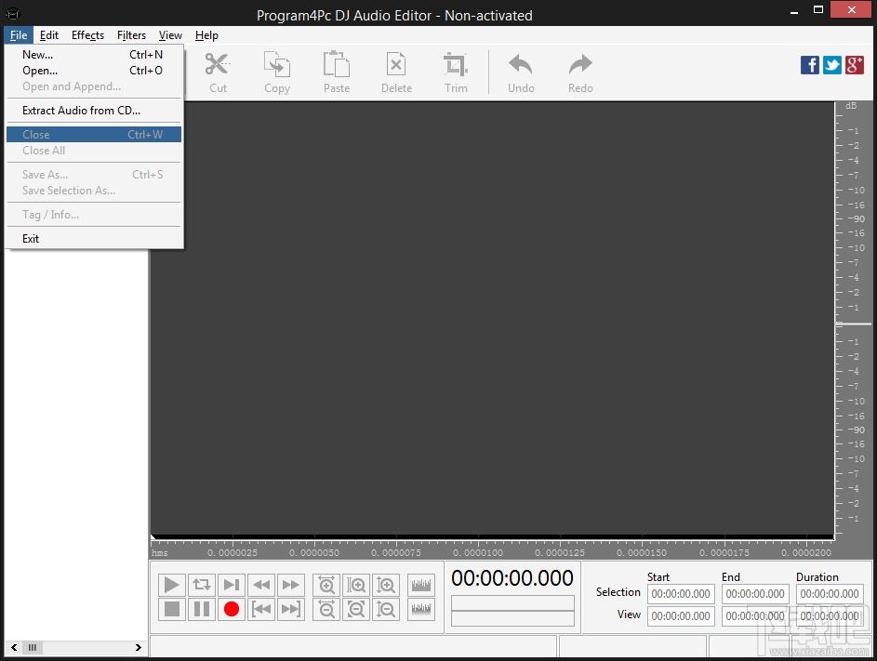Click the Cut scissors icon in toolbar
This screenshot has height=661, width=877.
click(217, 72)
